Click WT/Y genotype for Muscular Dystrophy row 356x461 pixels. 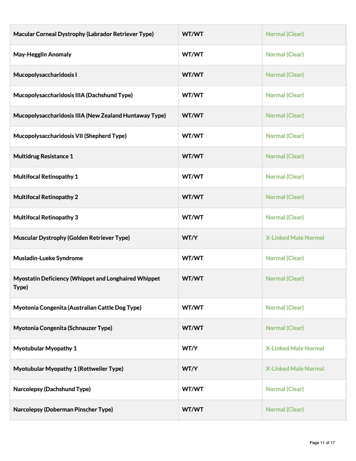coord(190,238)
